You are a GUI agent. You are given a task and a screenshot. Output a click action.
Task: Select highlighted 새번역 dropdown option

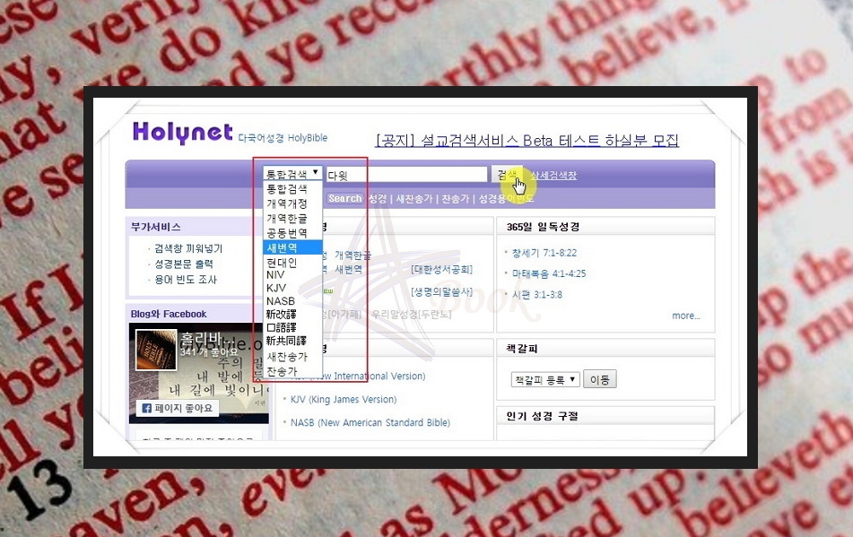pyautogui.click(x=292, y=247)
